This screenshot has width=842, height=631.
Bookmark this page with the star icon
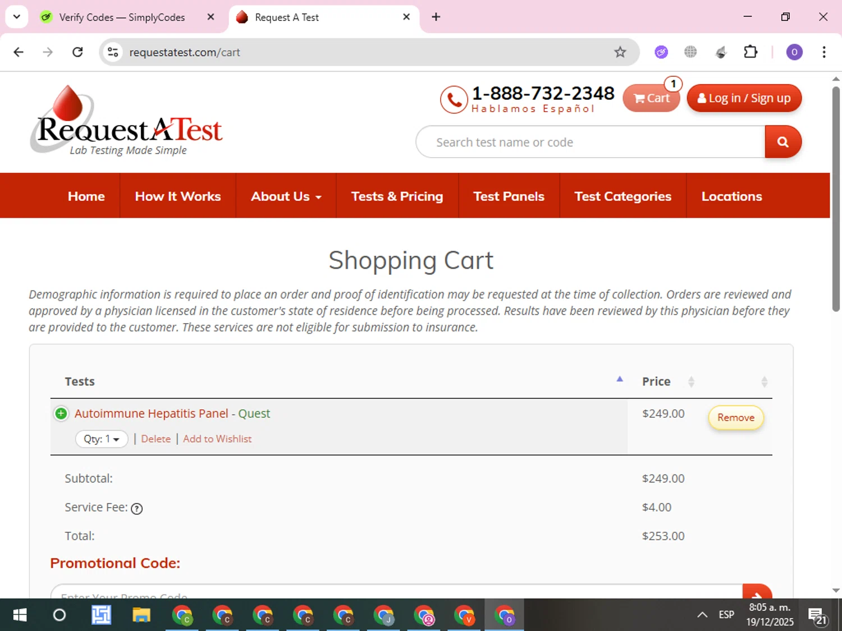[x=620, y=52]
